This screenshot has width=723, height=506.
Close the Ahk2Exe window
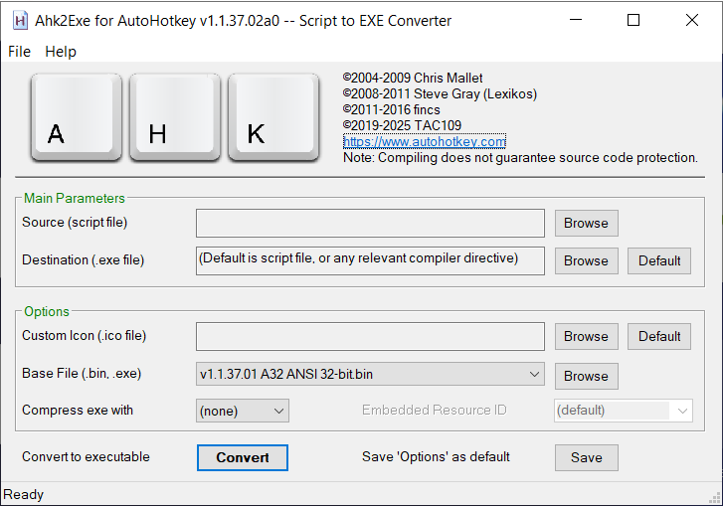point(691,20)
